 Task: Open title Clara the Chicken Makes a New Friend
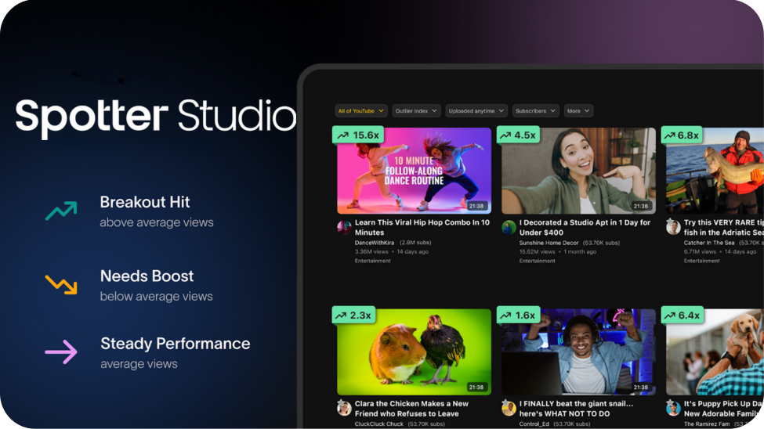pos(411,409)
